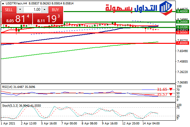Click the 9 Apr 16:00 time label
This screenshot has height=127, width=190.
pos(110,124)
